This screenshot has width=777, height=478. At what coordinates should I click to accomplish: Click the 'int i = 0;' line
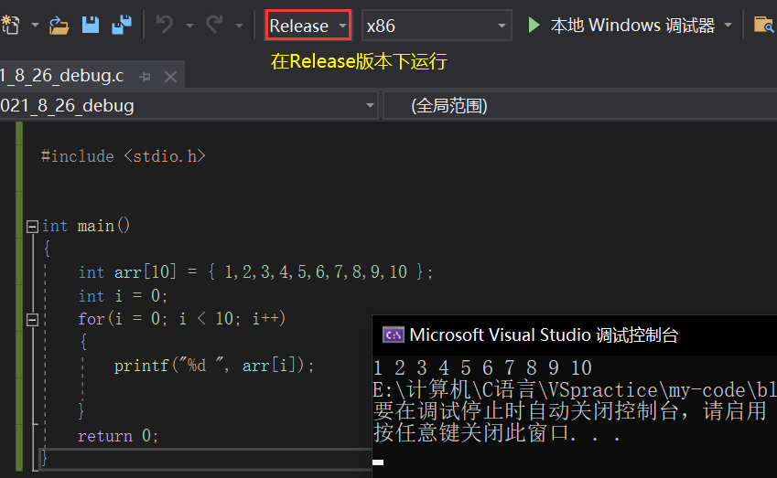pos(123,296)
